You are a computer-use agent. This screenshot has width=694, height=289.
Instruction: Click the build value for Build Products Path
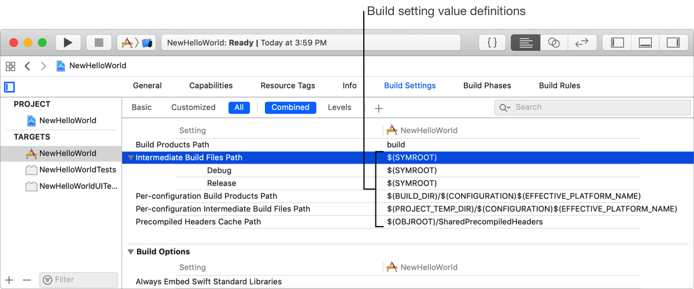tap(396, 144)
